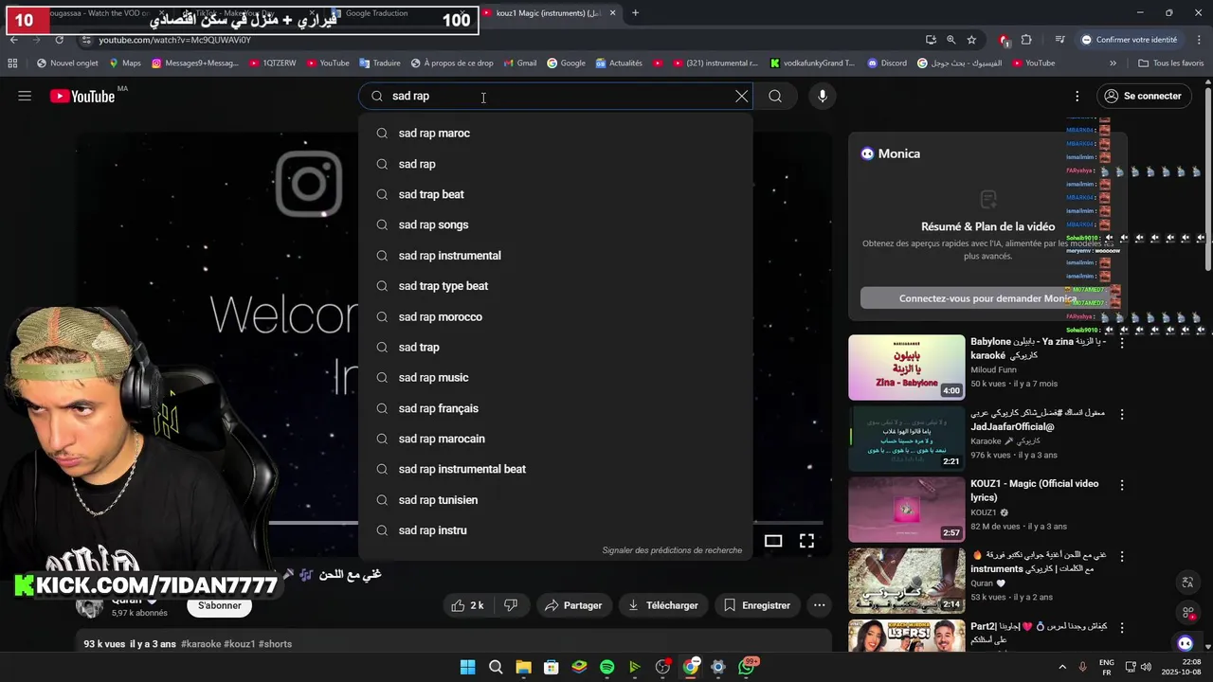Open the Gmail bookmark

tap(519, 63)
